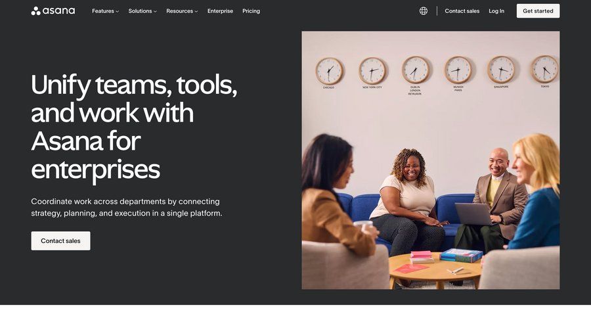Click the Asana logo

click(x=53, y=11)
